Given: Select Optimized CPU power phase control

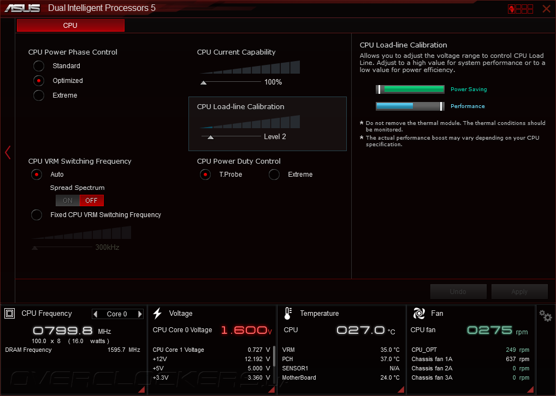Looking at the screenshot, I should 39,81.
